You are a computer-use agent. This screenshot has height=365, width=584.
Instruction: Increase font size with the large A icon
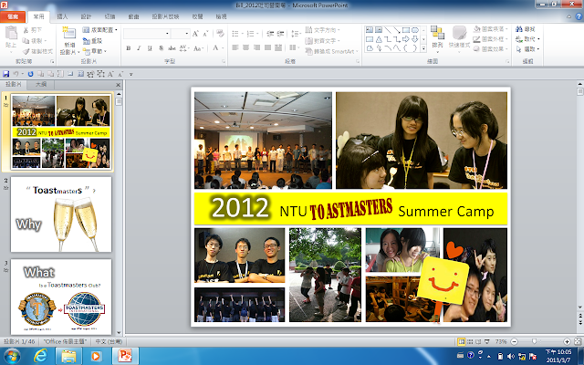[195, 34]
